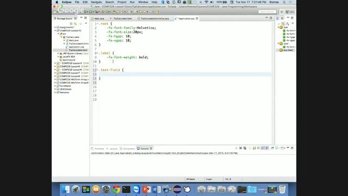Open TeamViewer from the Dock

[136, 189]
